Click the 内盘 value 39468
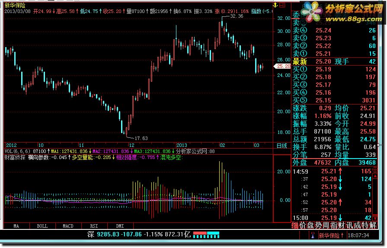This screenshot has height=248, width=387. (367, 163)
